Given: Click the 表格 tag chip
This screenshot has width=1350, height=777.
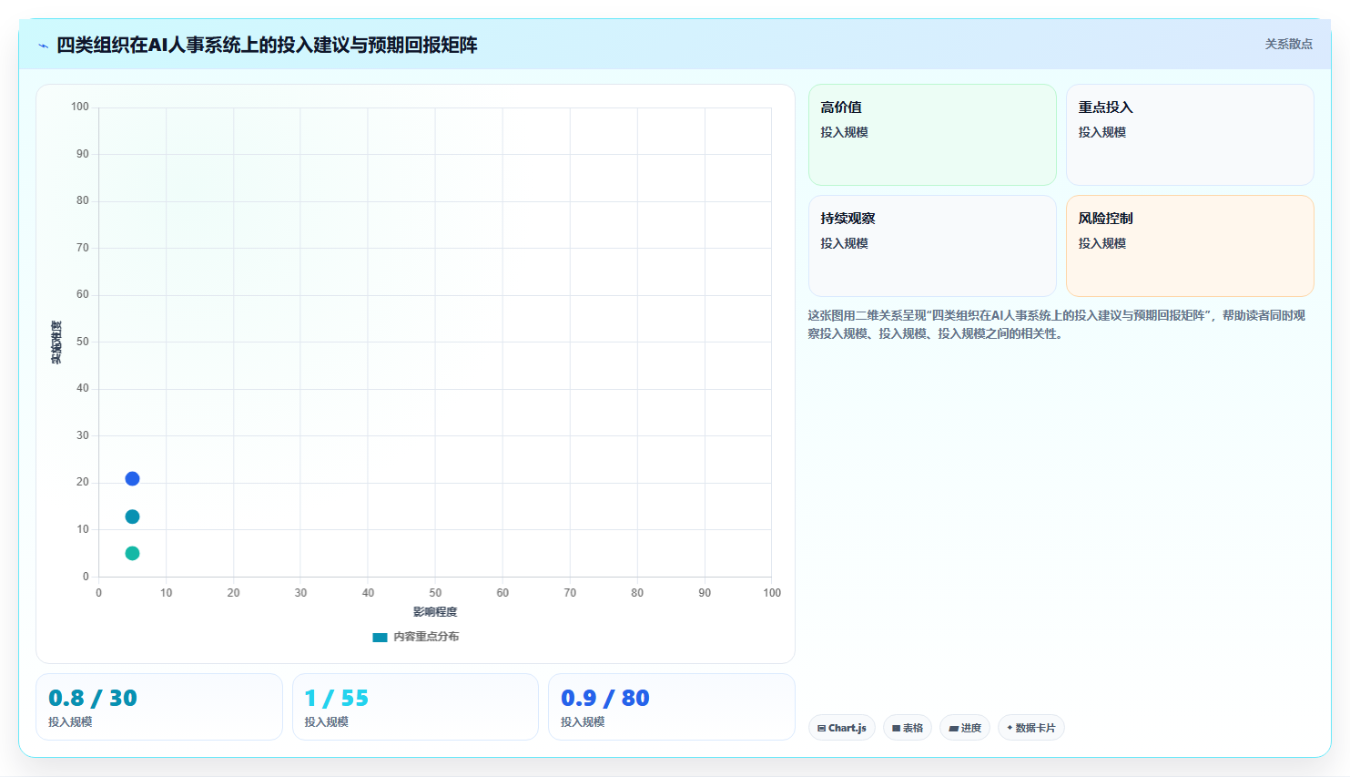Looking at the screenshot, I should point(908,728).
